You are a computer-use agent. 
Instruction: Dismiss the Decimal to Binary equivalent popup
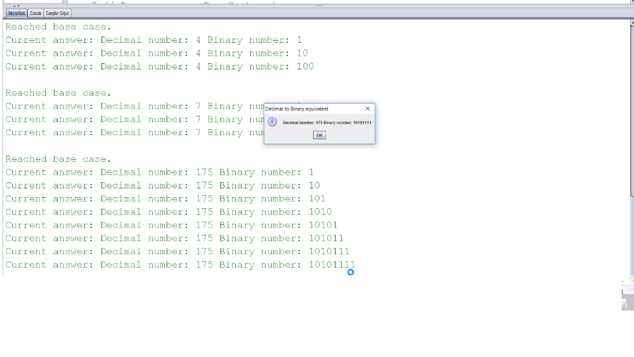click(319, 134)
